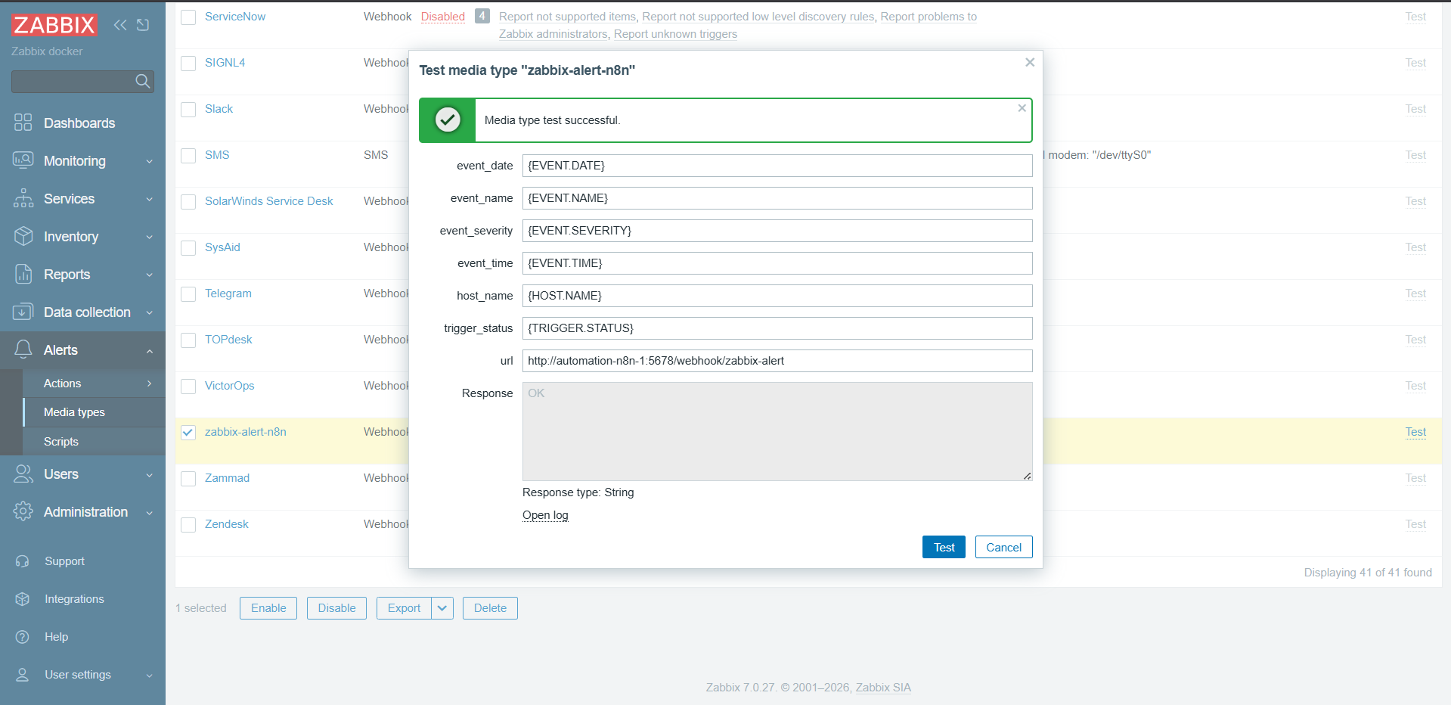
Task: Click the Services hierarchy icon
Action: click(23, 198)
